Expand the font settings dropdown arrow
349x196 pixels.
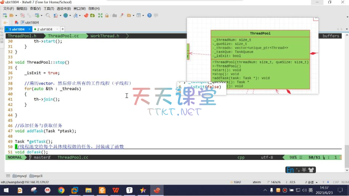pyautogui.click(x=80, y=15)
